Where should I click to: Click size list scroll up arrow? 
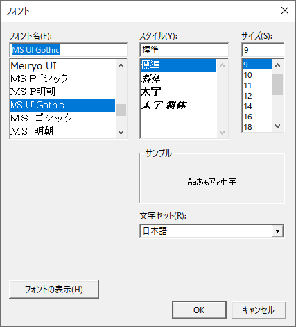tap(277, 65)
